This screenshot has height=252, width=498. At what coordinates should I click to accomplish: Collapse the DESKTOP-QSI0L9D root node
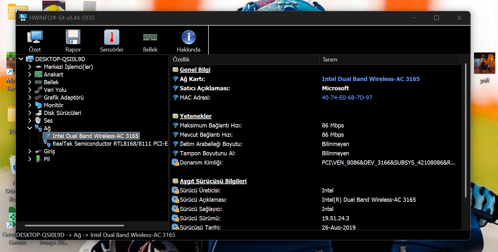21,59
